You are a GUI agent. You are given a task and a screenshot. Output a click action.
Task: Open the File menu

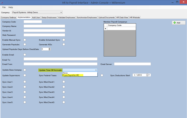pos(4,7)
